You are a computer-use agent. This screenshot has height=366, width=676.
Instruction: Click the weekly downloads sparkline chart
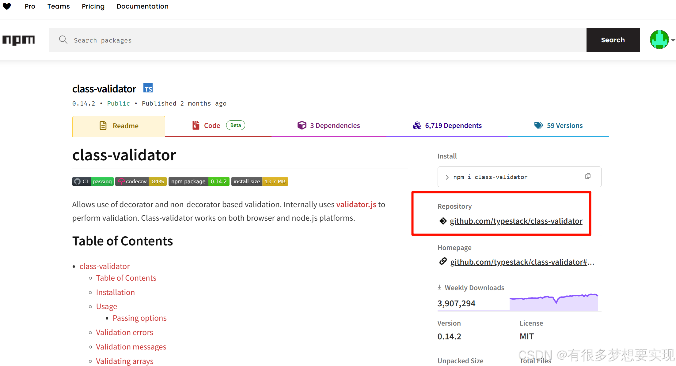(x=554, y=302)
